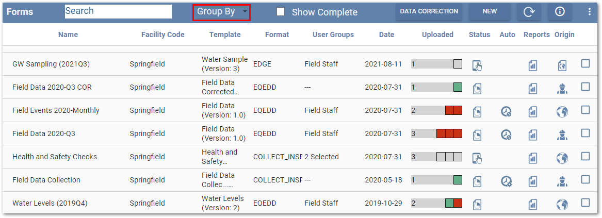Select the GW Sampling (2021Q3) row checkbox

[585, 63]
